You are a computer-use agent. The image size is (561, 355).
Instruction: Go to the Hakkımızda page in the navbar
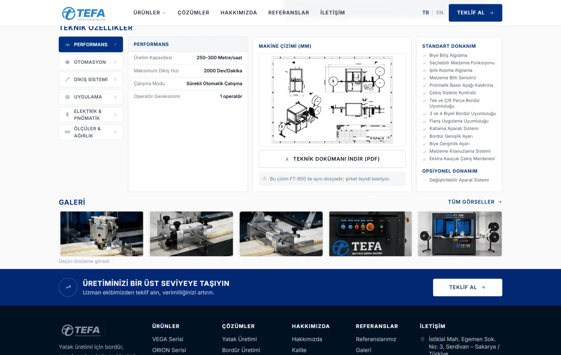point(239,13)
